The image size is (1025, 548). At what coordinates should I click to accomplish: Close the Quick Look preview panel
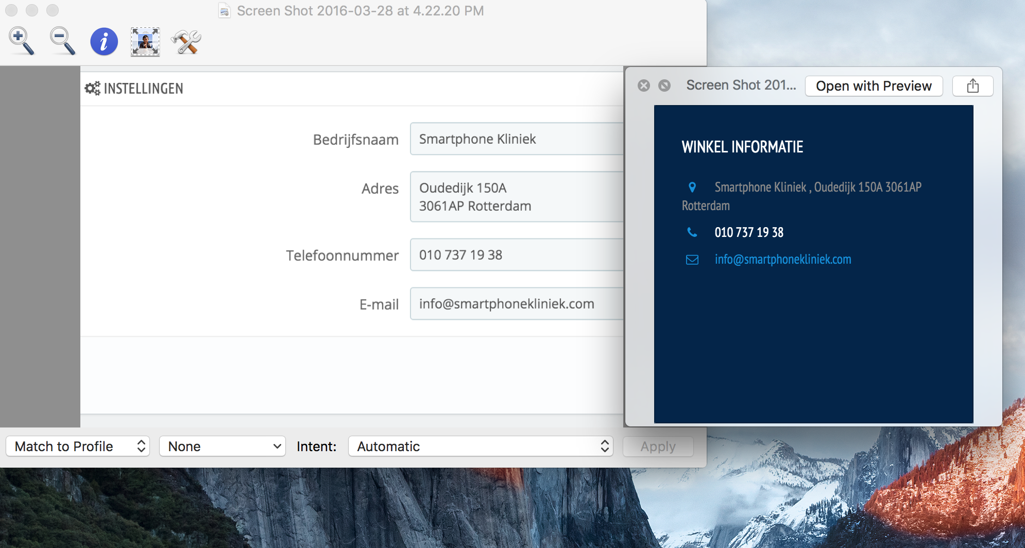coord(644,85)
